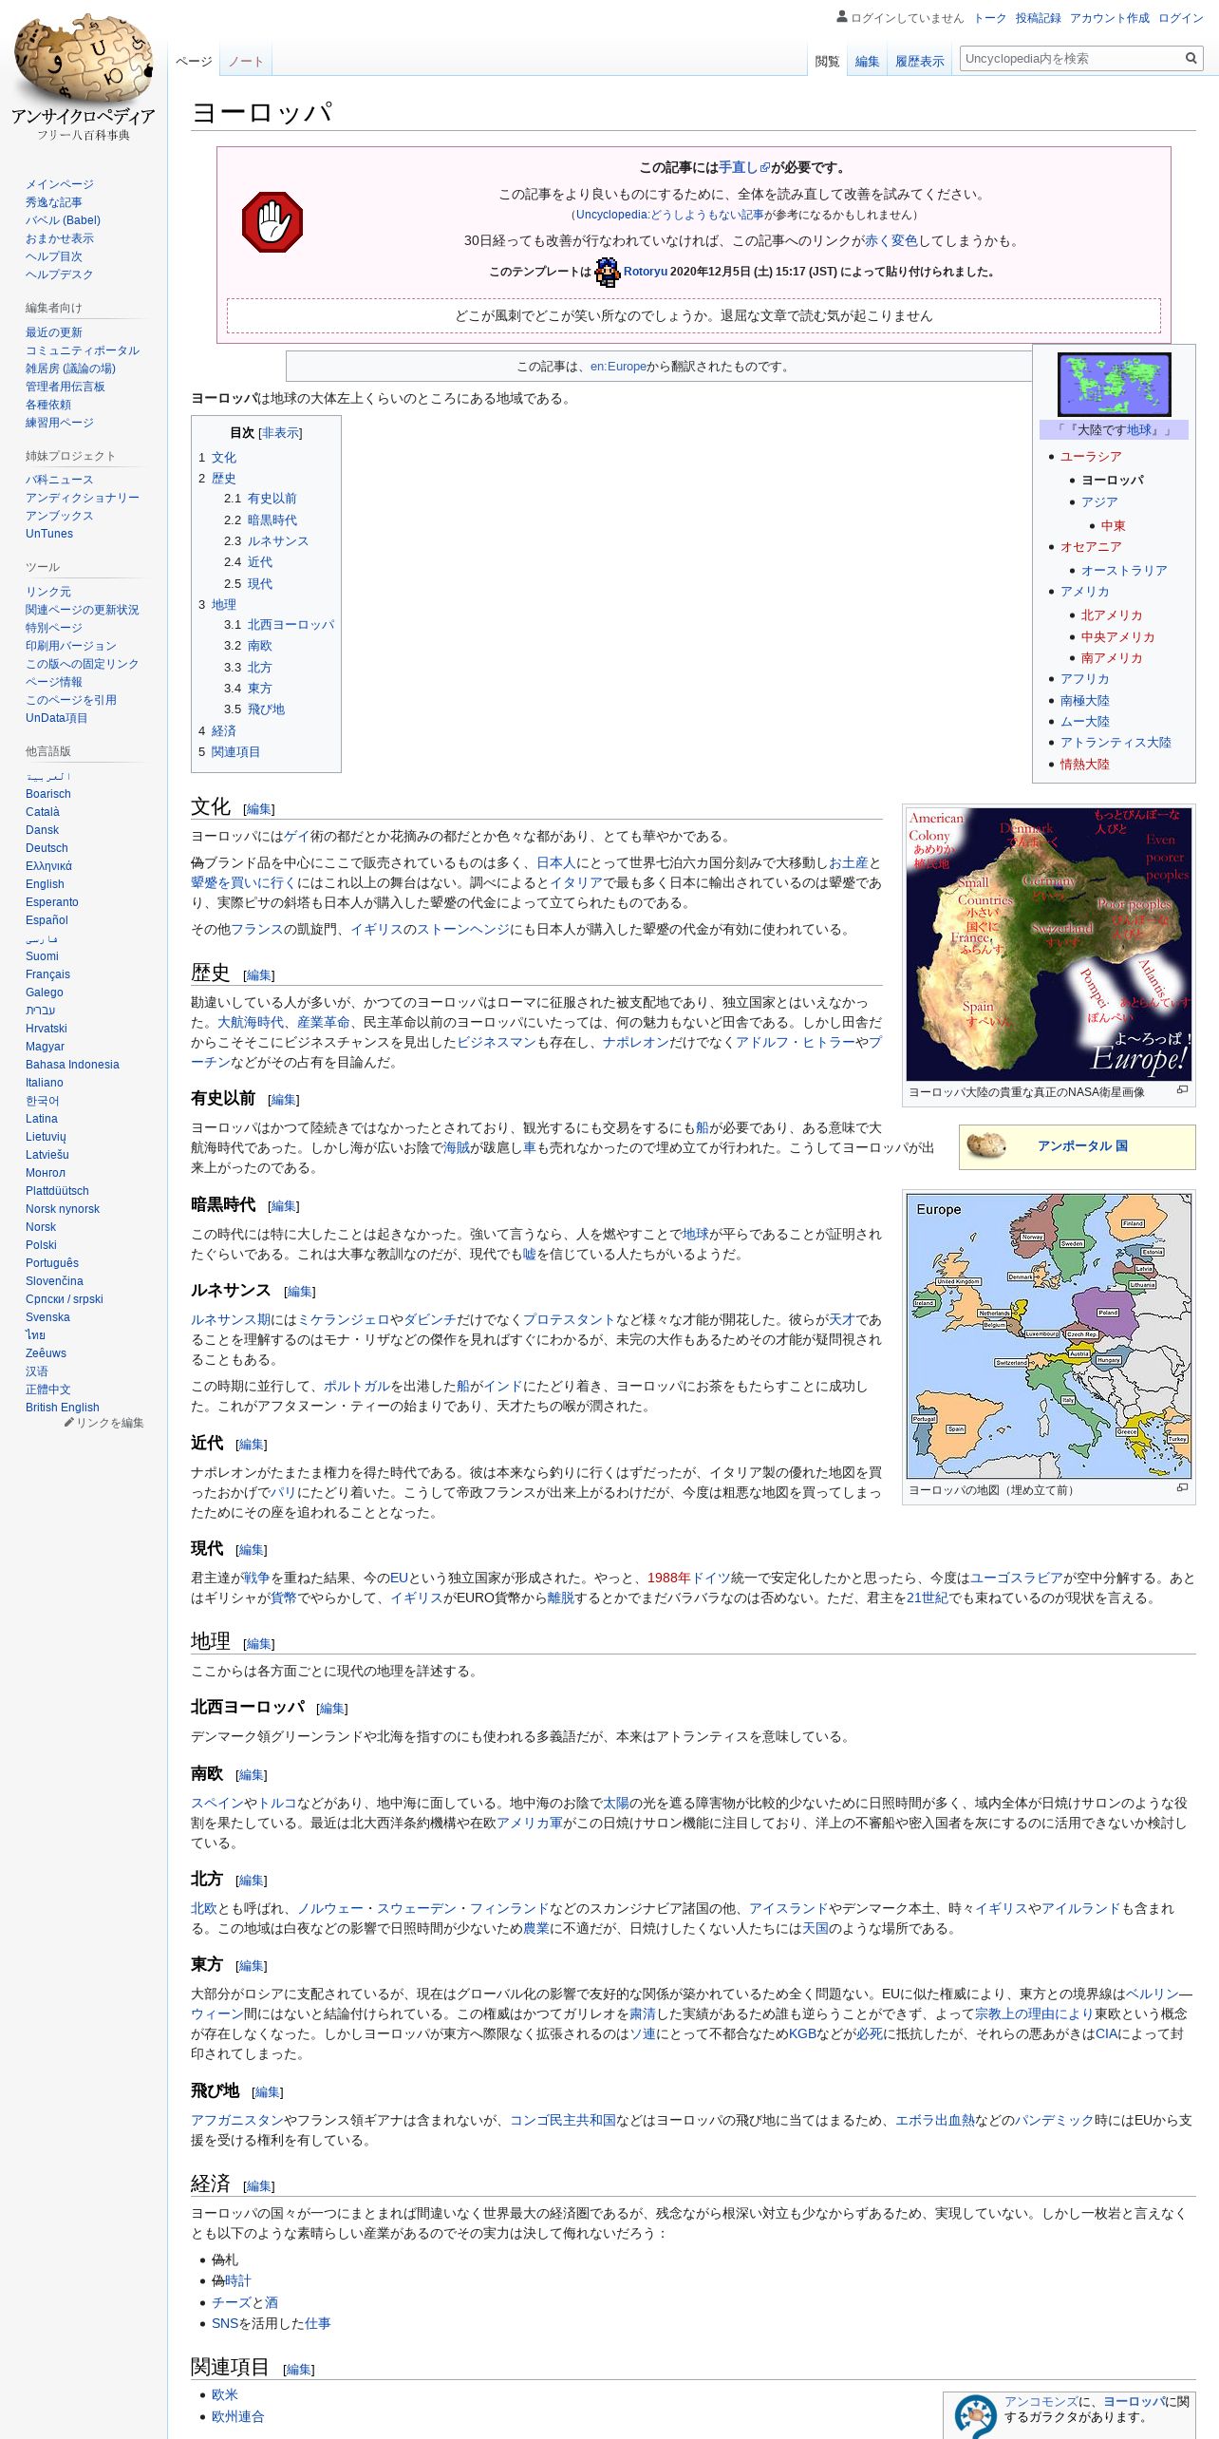
Task: Jump to 3.1 北西ヨーロッパ in contents
Action: click(279, 625)
